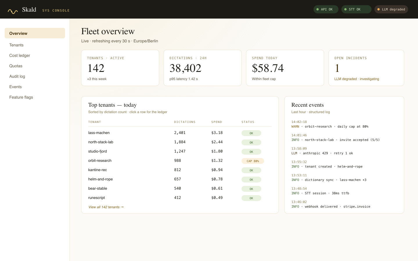Open the API OK status pill

click(326, 9)
